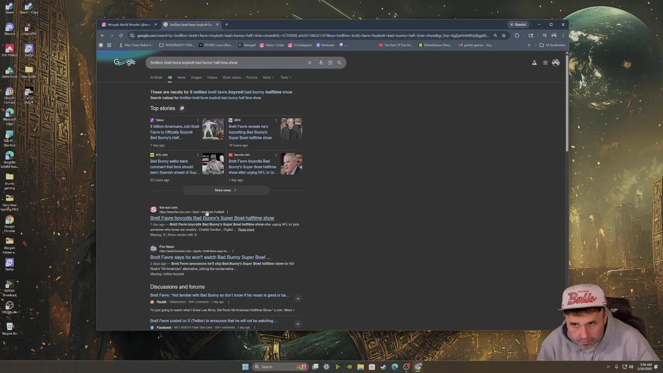
Task: Click More news button
Action: [x=226, y=190]
